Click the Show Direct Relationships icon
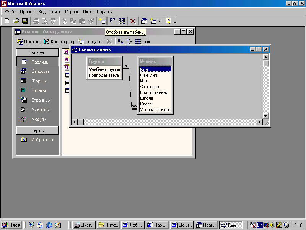Screen dimensions: 306x230 click(x=112, y=21)
